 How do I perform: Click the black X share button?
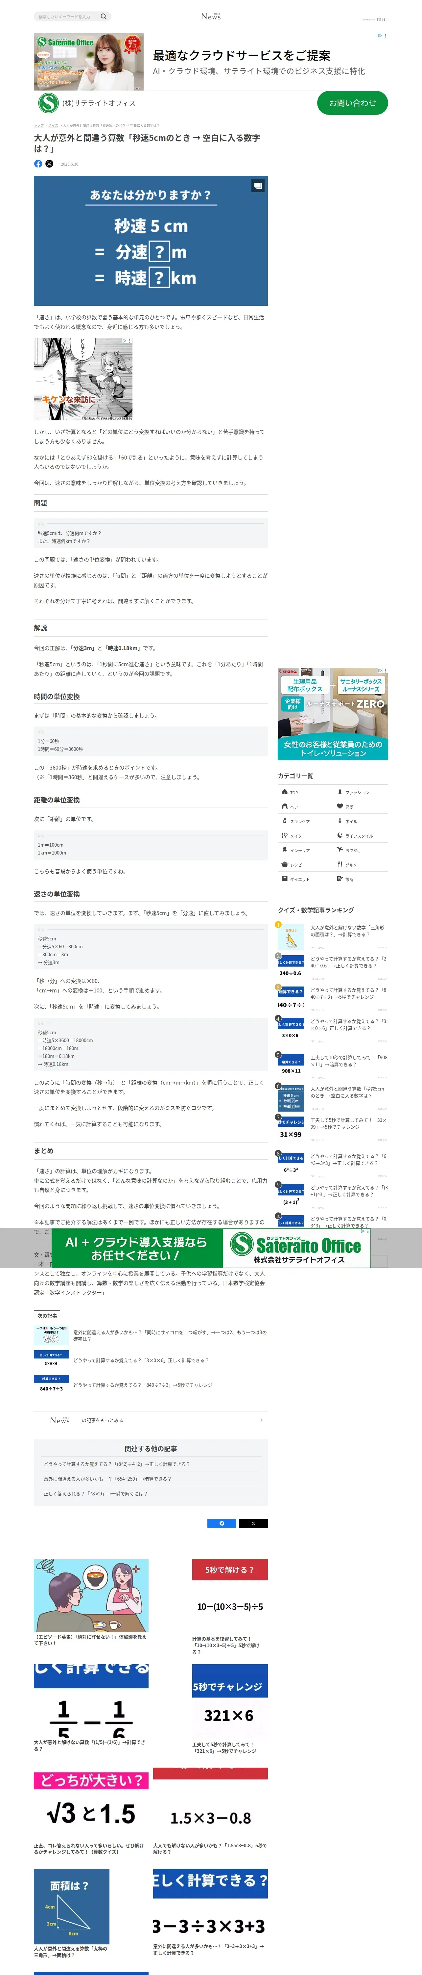click(x=253, y=1523)
